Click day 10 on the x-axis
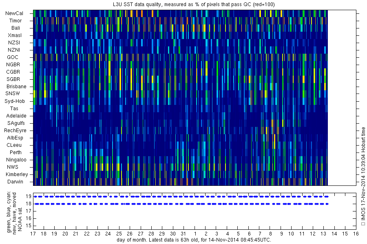The width and height of the screenshot is (367, 244). (291, 234)
